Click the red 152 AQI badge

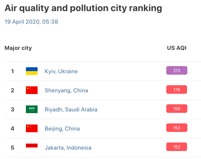(177, 147)
